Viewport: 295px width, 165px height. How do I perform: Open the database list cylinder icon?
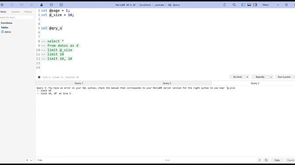click(51, 5)
